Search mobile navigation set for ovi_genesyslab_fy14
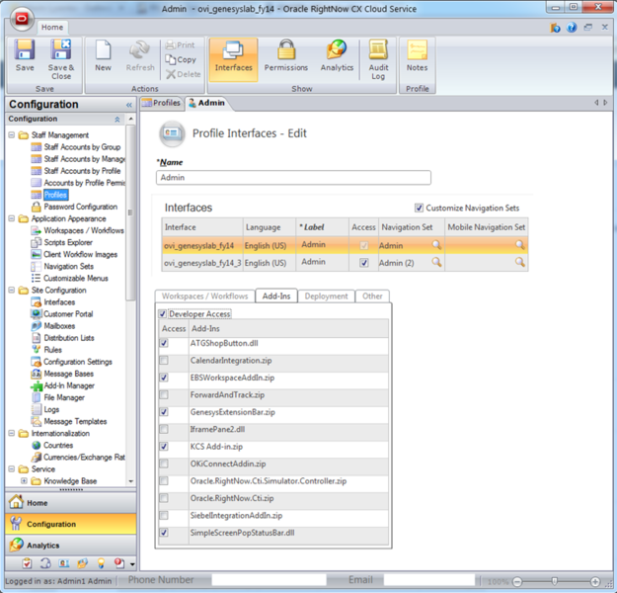This screenshot has height=593, width=617. [x=520, y=245]
